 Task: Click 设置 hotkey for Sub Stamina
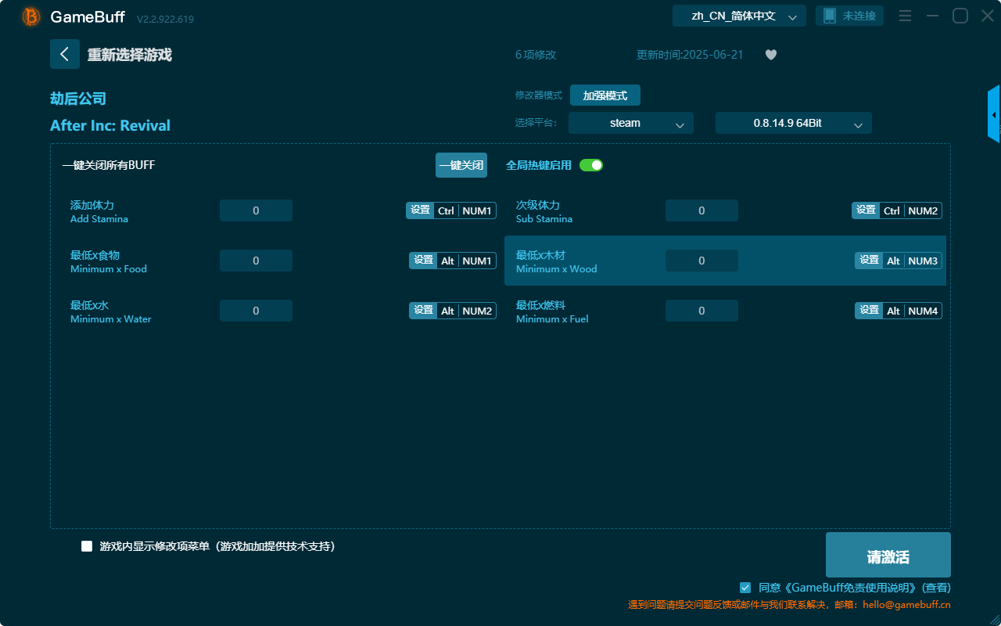pyautogui.click(x=866, y=210)
